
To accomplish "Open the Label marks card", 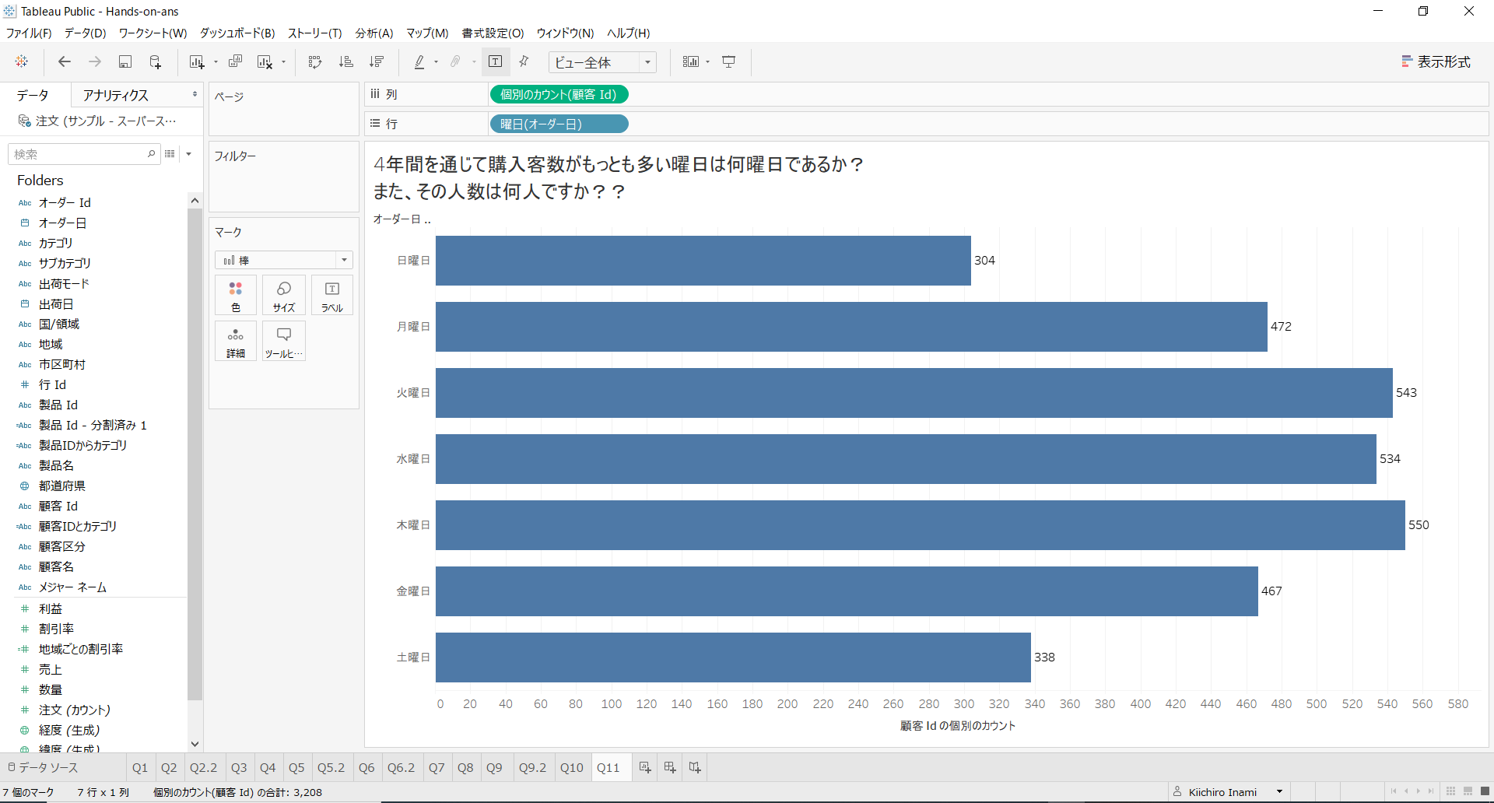I will tap(332, 296).
